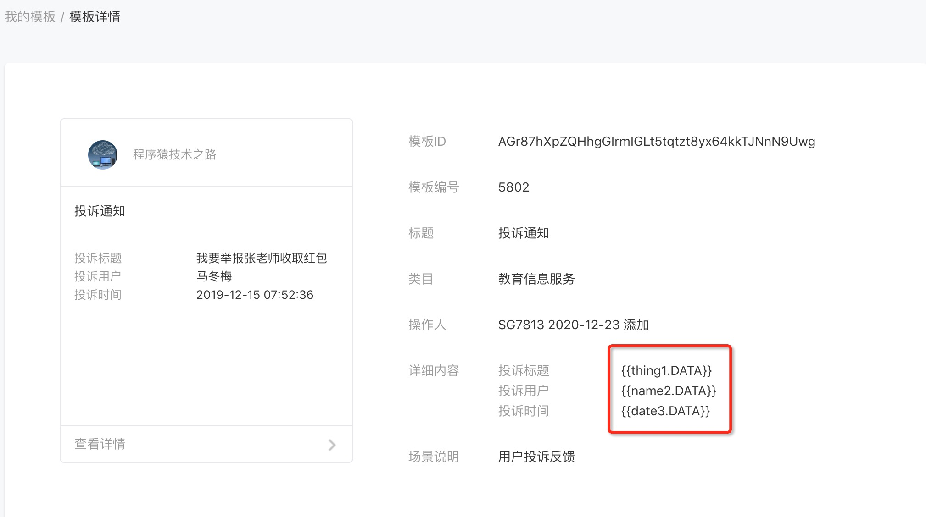Click template number 5802
926x517 pixels.
(513, 187)
